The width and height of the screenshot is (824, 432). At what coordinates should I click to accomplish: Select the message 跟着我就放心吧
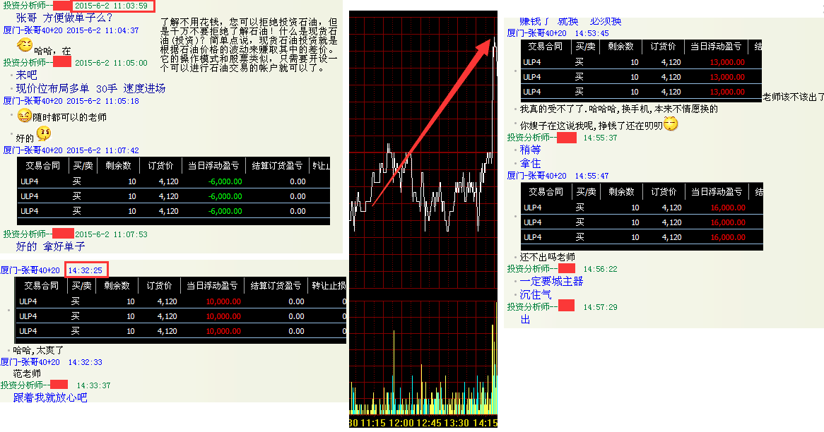50,397
